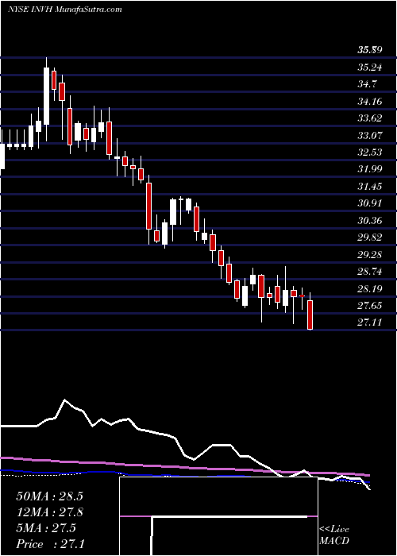Click the 5MA : 27.5 value
Screen dimensions: 397x556
point(46,528)
